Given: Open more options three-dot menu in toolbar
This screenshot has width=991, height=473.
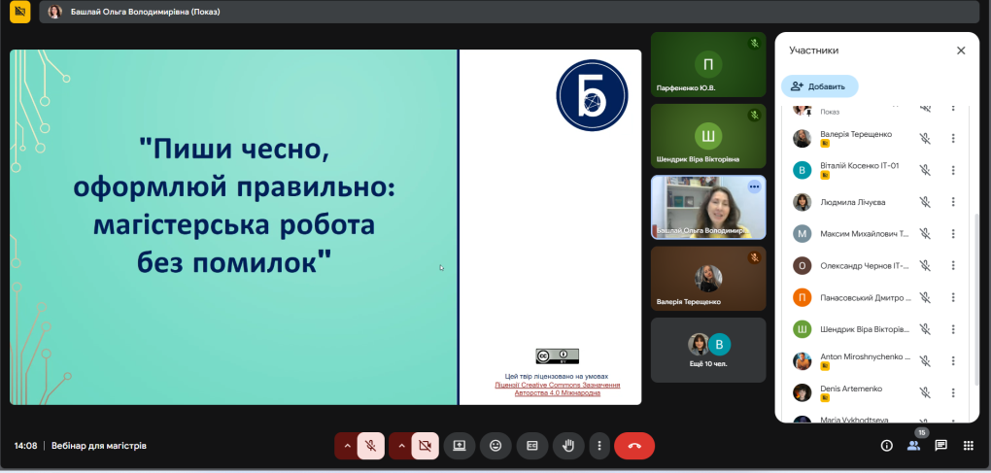Looking at the screenshot, I should (x=599, y=446).
